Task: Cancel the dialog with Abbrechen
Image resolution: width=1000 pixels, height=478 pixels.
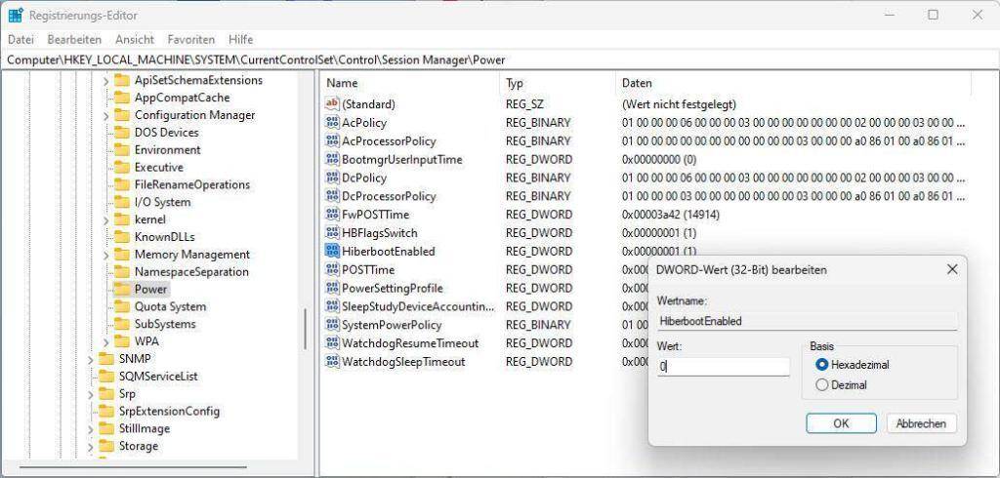Action: (921, 423)
